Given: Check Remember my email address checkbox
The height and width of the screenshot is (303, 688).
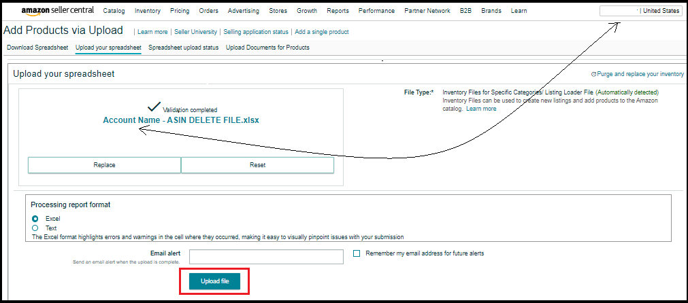Looking at the screenshot, I should click(x=357, y=253).
